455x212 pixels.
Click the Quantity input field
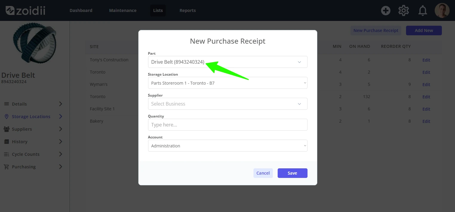click(x=227, y=125)
